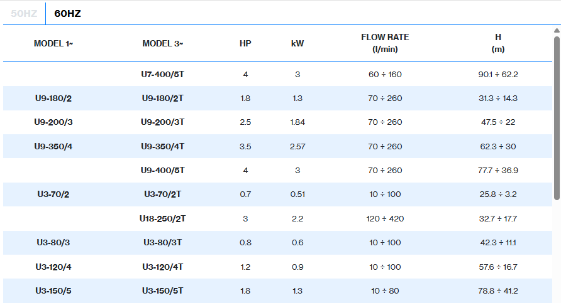561x303 pixels.
Task: Click the U3-70/2 model cell
Action: pyautogui.click(x=53, y=194)
